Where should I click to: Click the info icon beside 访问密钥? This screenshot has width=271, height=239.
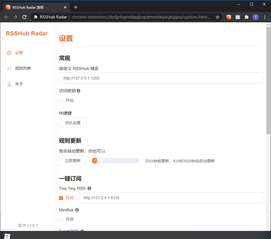[x=79, y=91]
